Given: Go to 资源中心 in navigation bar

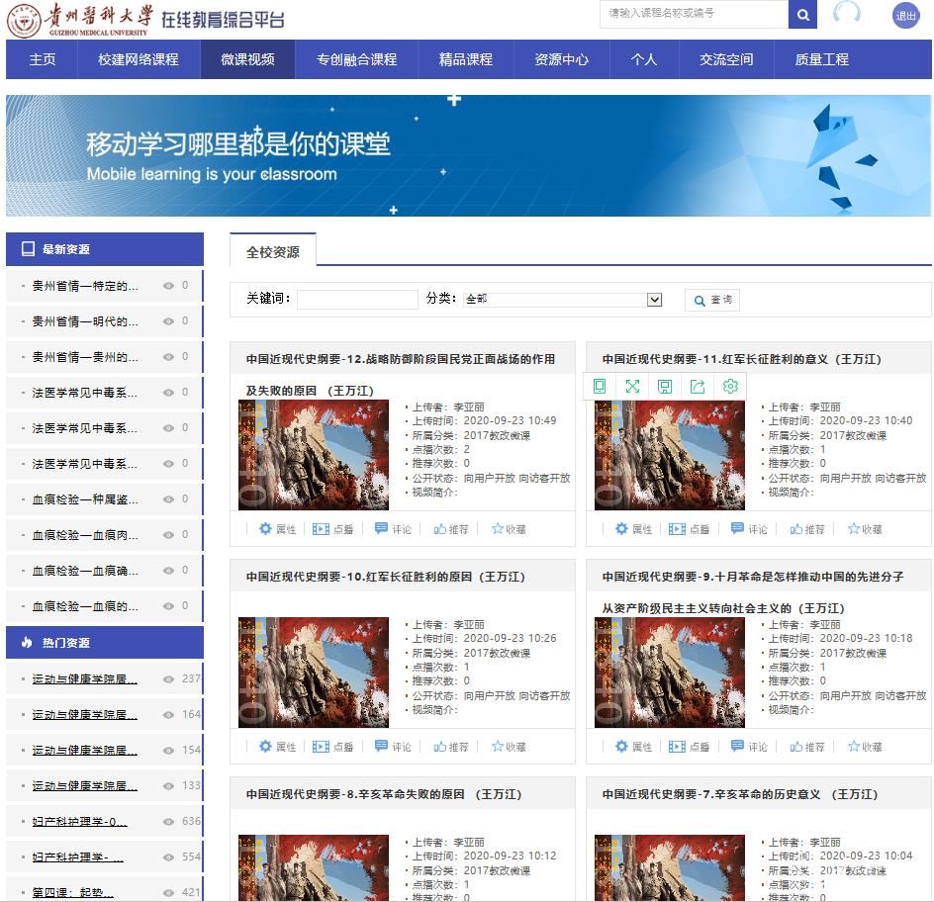Looking at the screenshot, I should tap(561, 59).
